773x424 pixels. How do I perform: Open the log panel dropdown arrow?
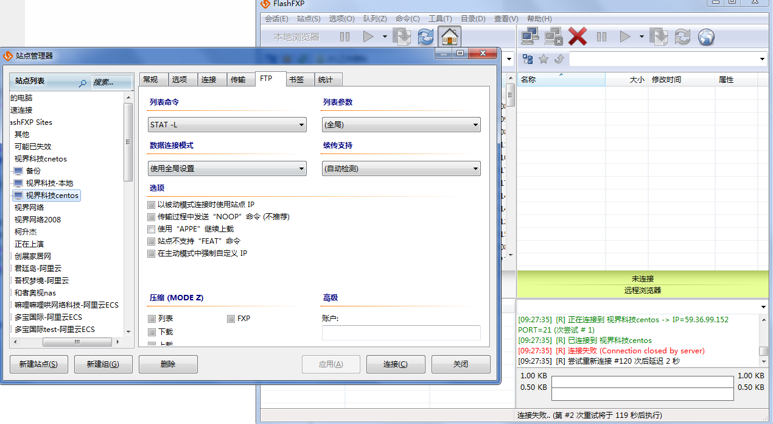(763, 306)
